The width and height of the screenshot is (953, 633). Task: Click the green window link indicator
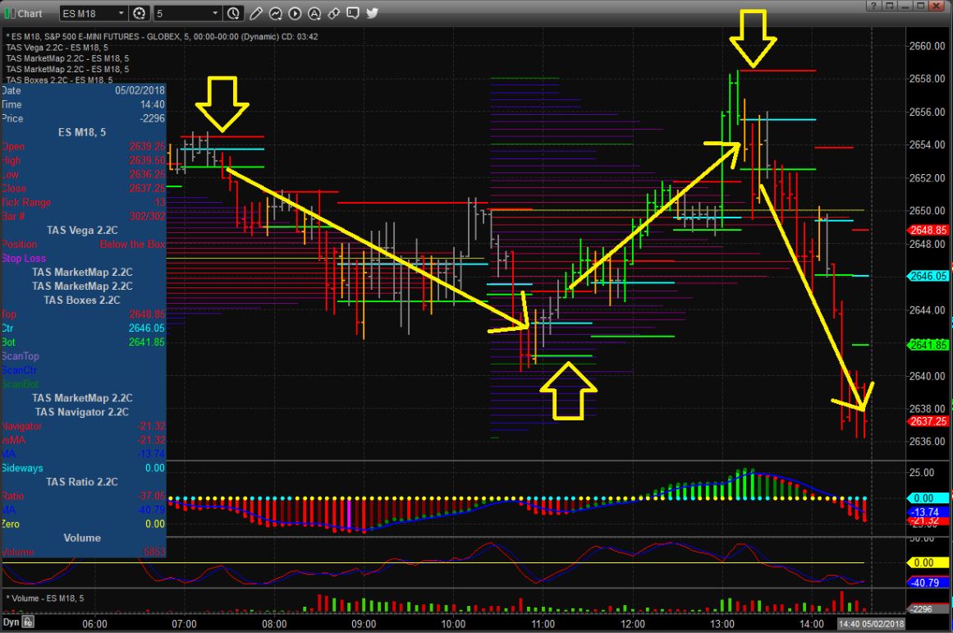point(7,13)
